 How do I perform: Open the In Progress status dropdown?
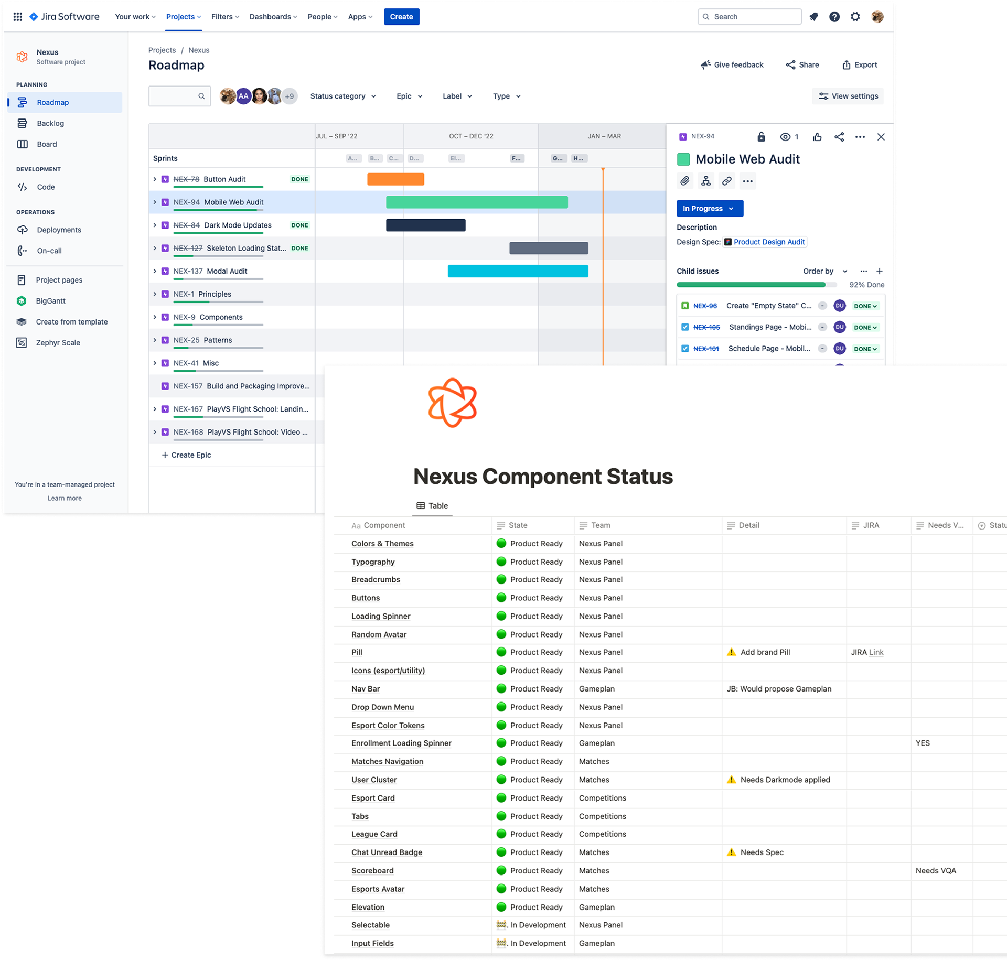coord(709,209)
